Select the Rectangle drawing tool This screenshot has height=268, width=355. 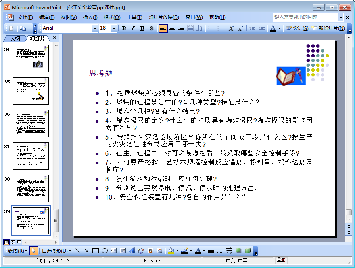(96, 251)
